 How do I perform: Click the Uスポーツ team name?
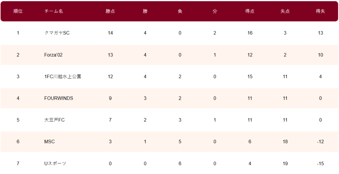pos(55,164)
